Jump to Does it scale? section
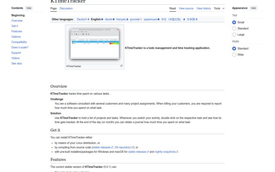275x172 pixels. coord(20,47)
